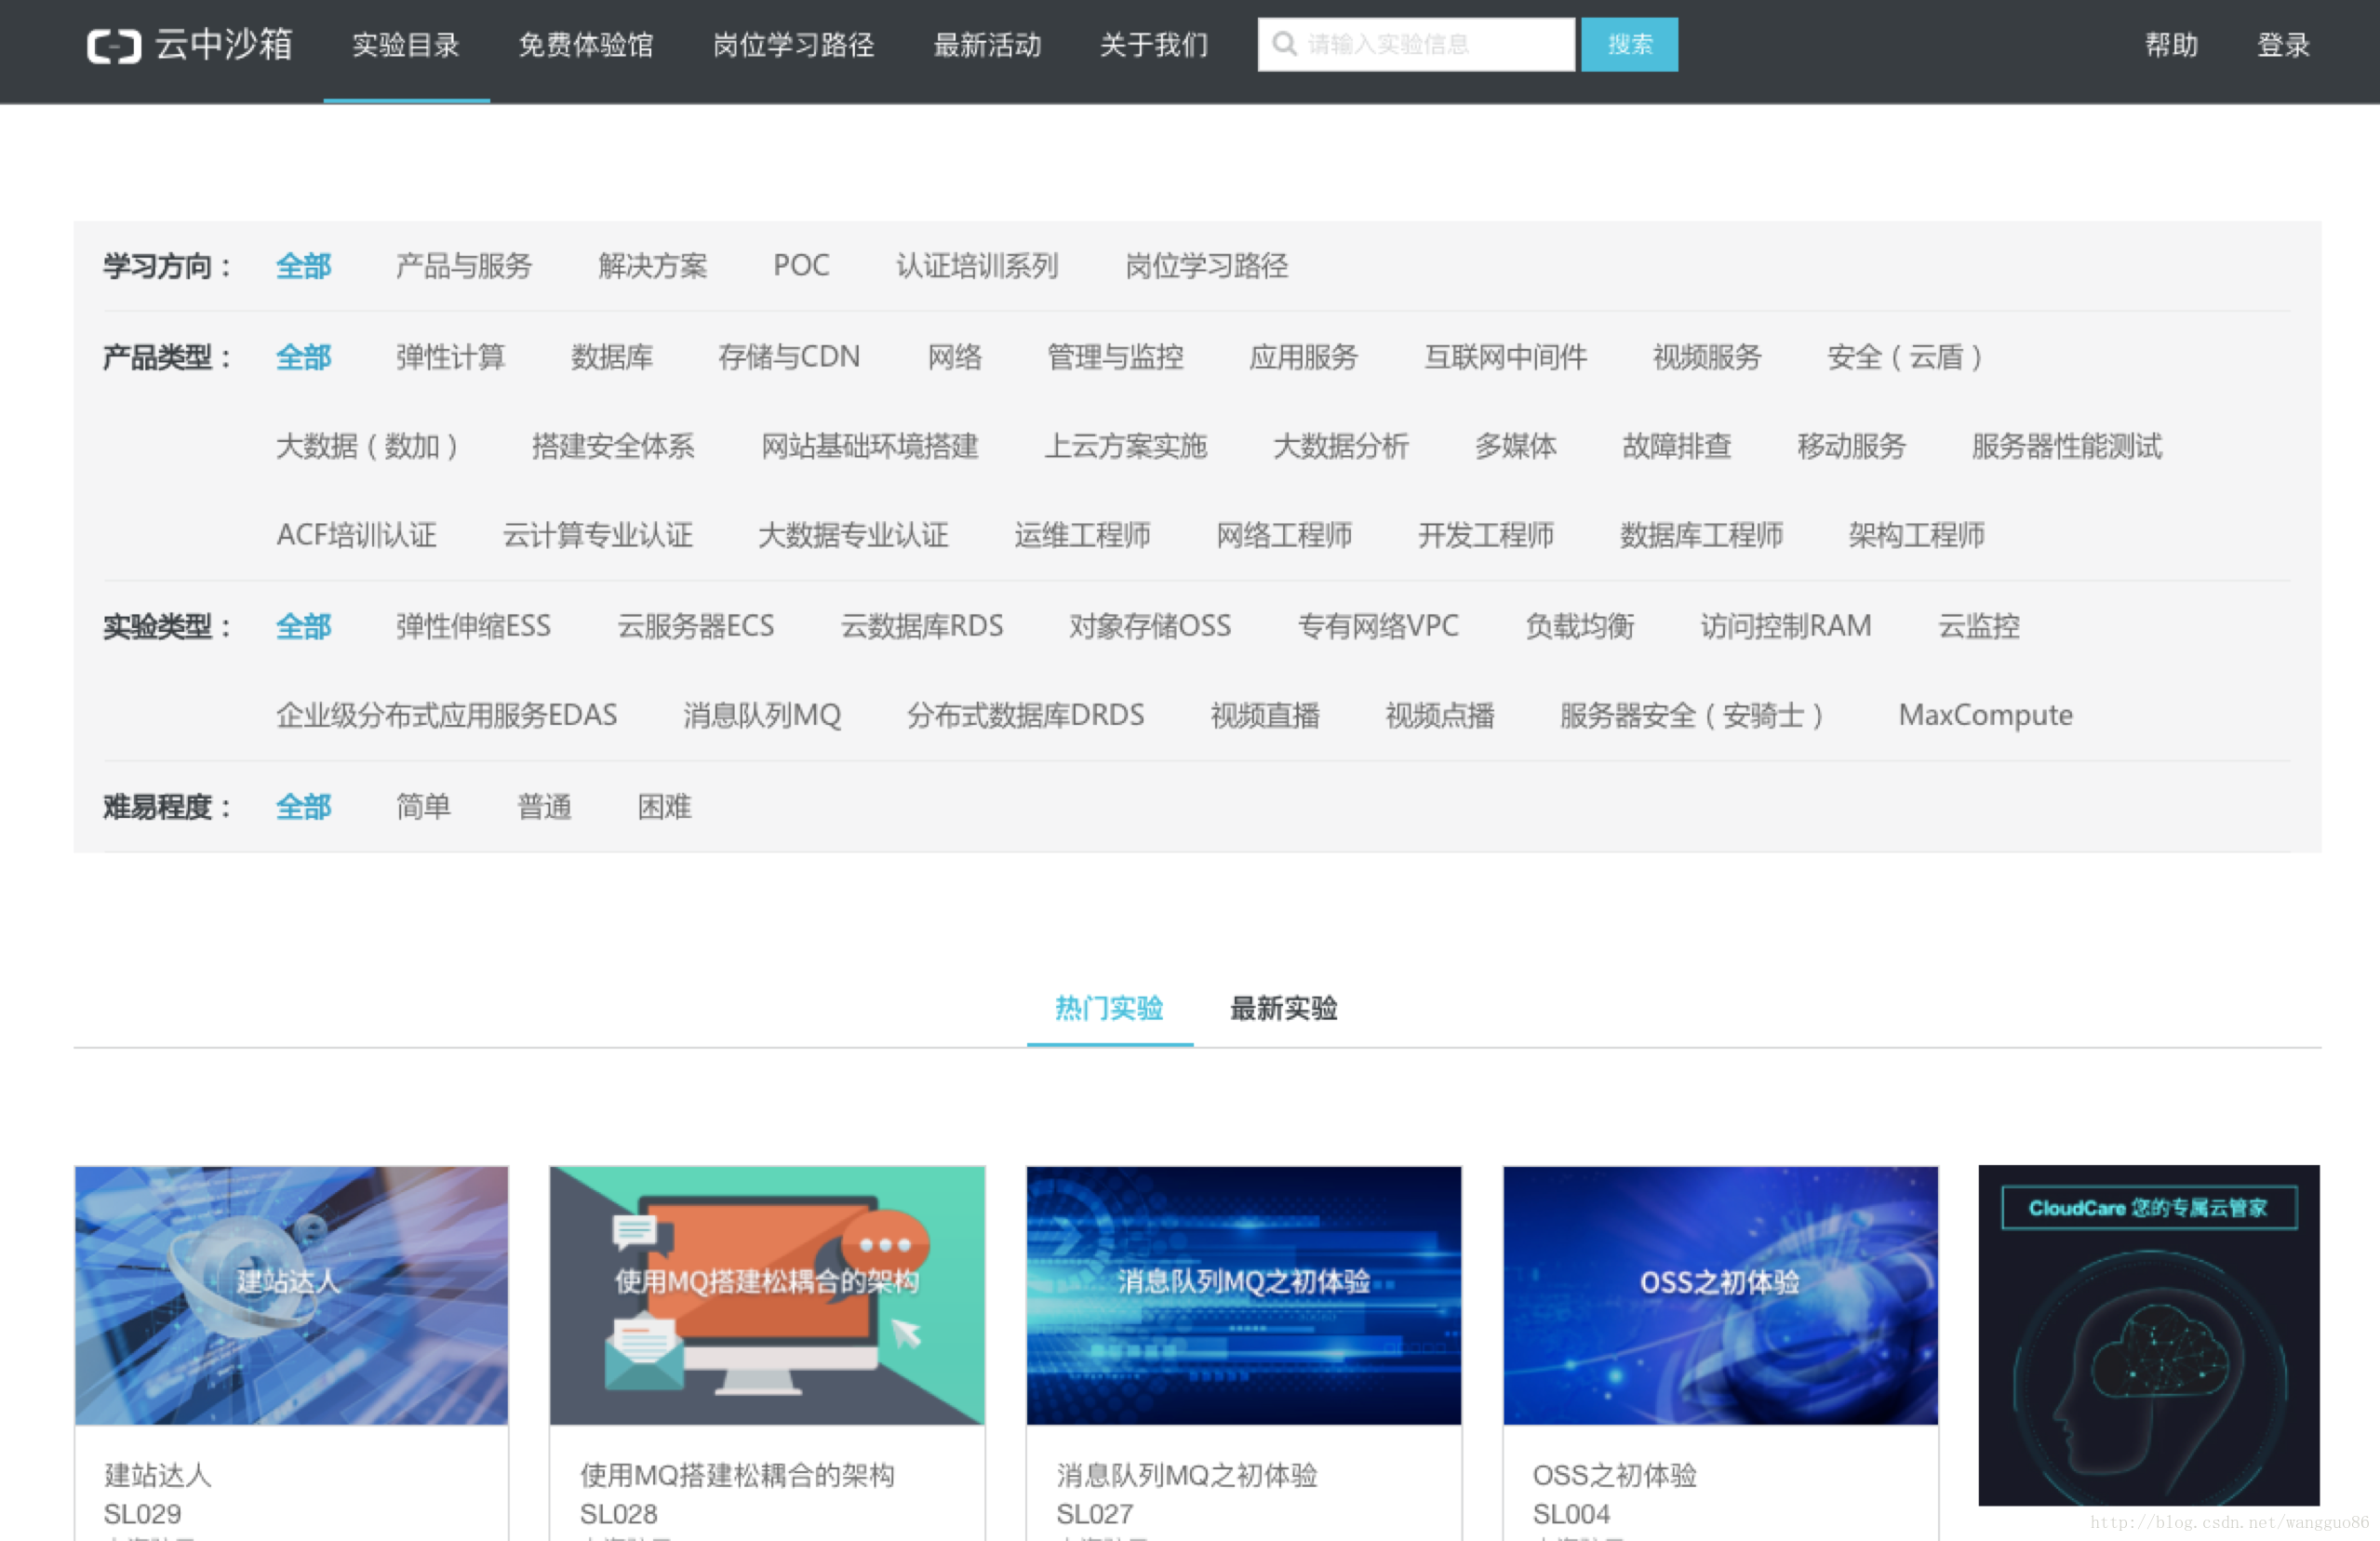Pick 负载均衡 experiment type
This screenshot has width=2380, height=1541.
pyautogui.click(x=1580, y=626)
